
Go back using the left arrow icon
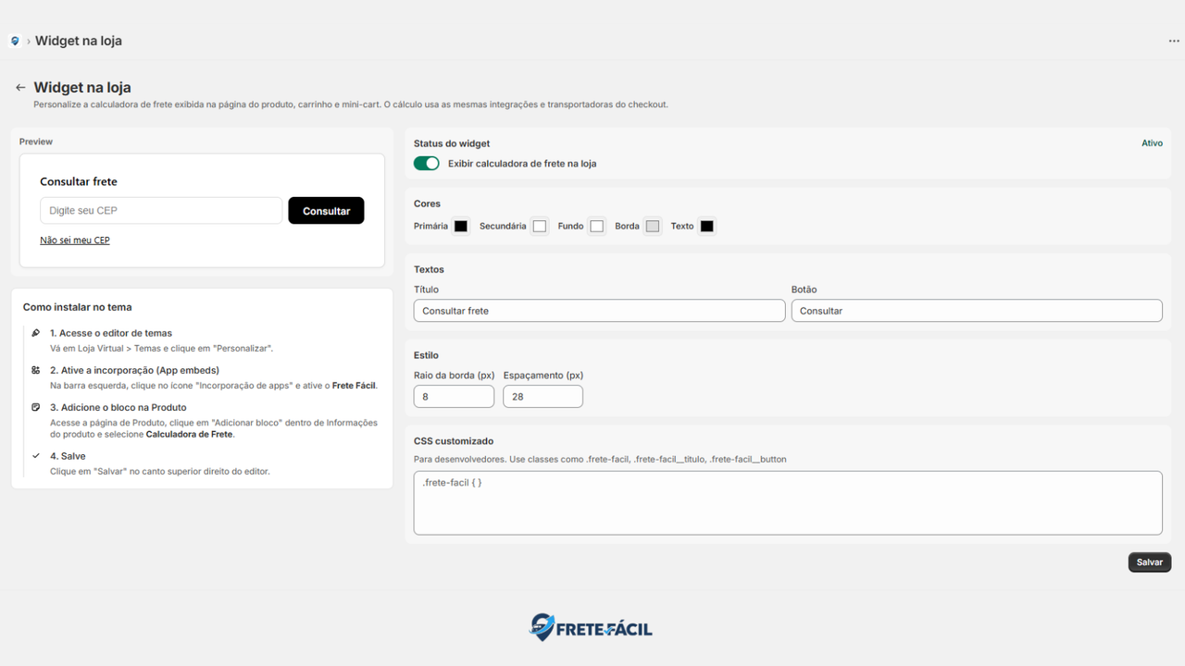[x=20, y=88]
